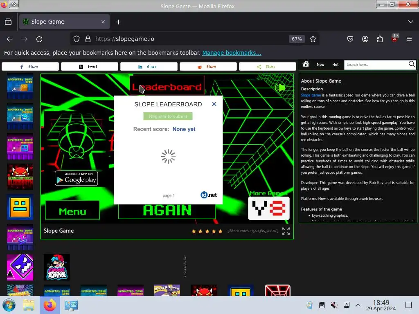
Task: Open the system settings taskbar app
Action: (71, 305)
